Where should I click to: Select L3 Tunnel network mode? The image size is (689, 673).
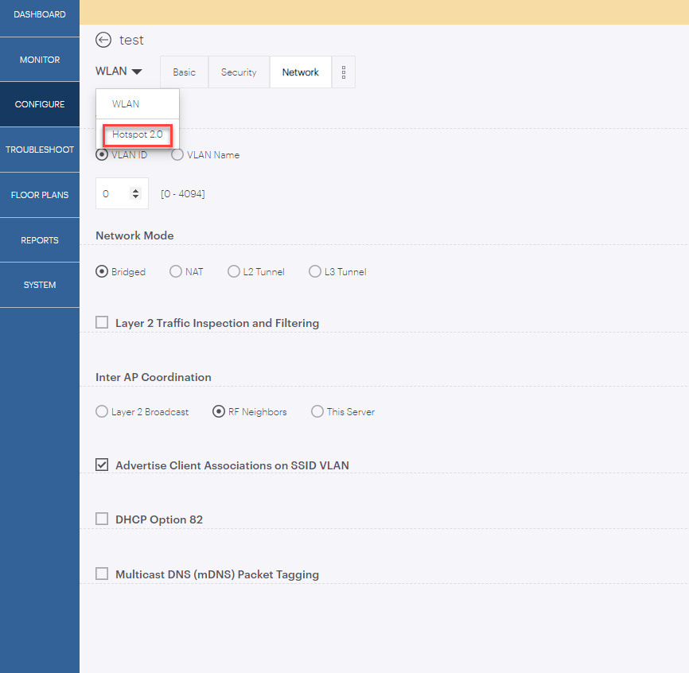point(315,271)
